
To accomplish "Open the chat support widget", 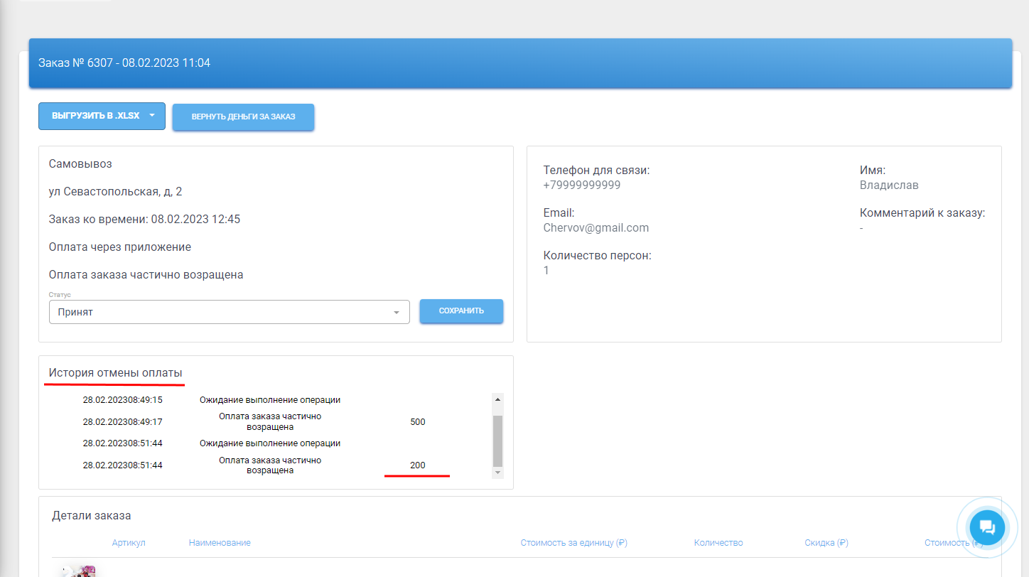I will coord(986,527).
